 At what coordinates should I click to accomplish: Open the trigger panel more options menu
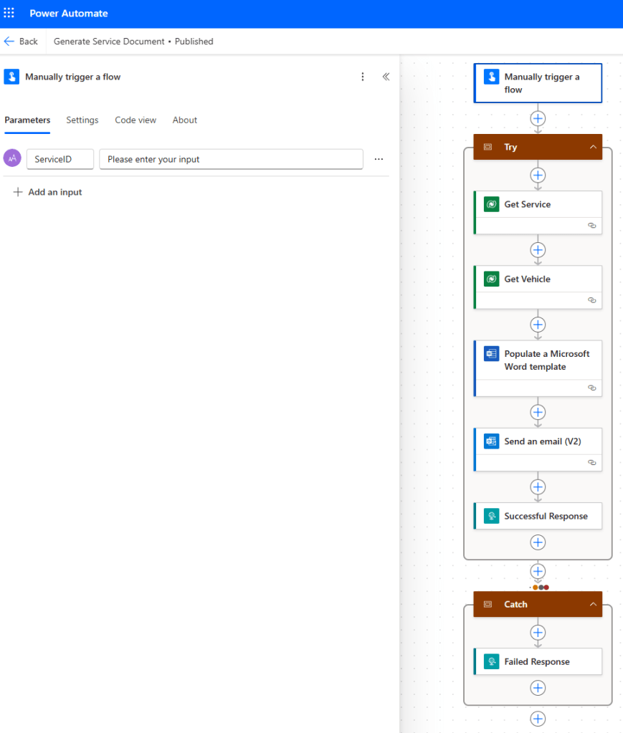click(x=363, y=77)
